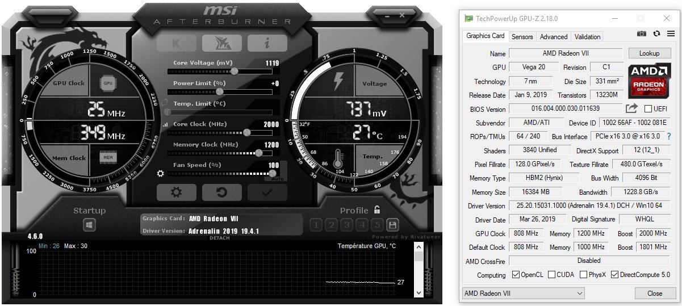Click the DETACH label below driver info
The image size is (682, 306).
pos(219,238)
